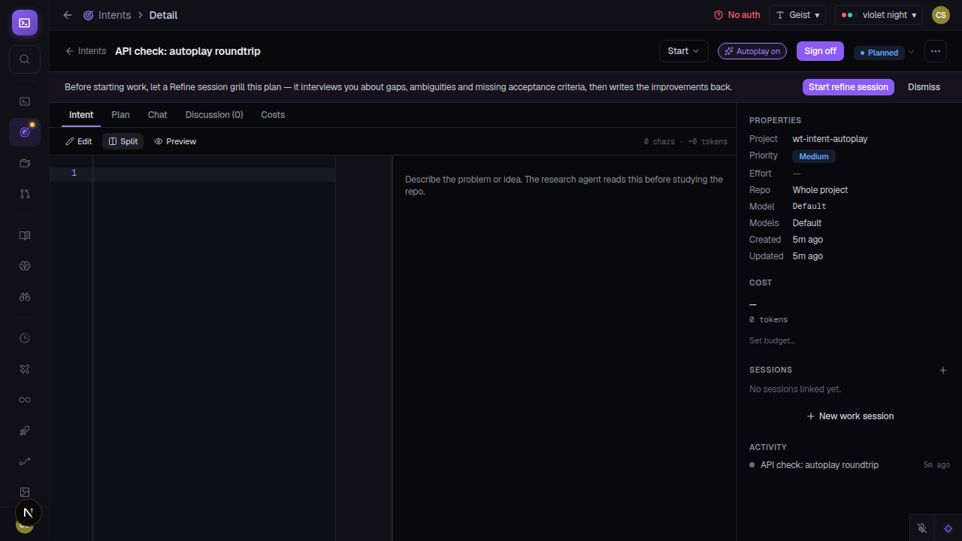Go back using the header arrow
Viewport: 962px width, 541px height.
(x=68, y=15)
